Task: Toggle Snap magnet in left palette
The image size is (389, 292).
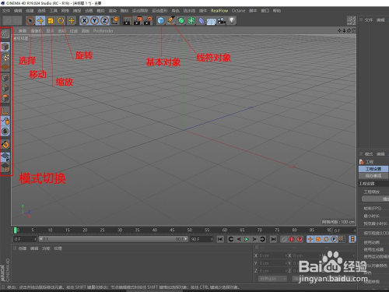Action: pos(5,144)
